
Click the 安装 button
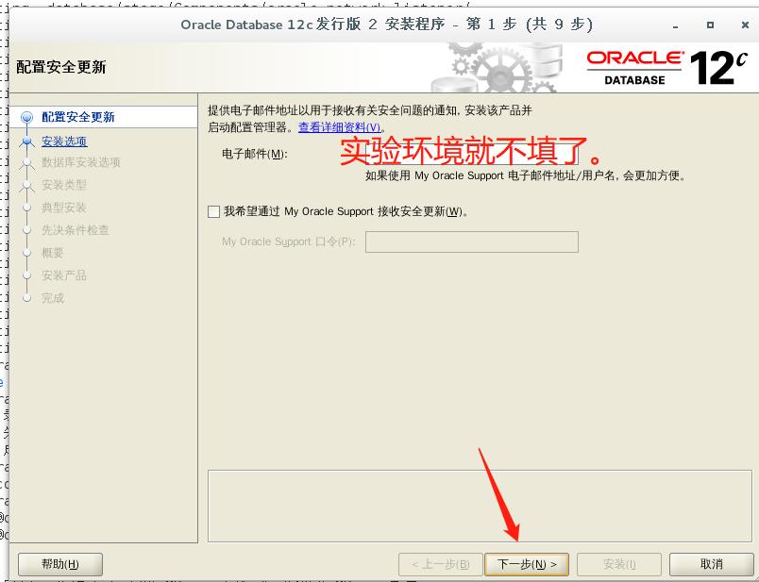point(618,563)
